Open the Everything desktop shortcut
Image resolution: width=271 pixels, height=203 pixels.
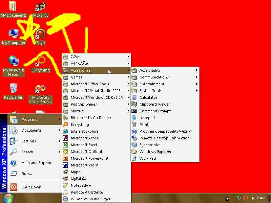(x=40, y=64)
